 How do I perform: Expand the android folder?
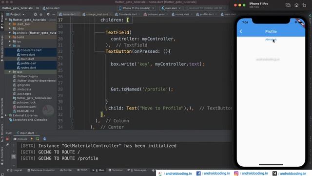[10, 33]
